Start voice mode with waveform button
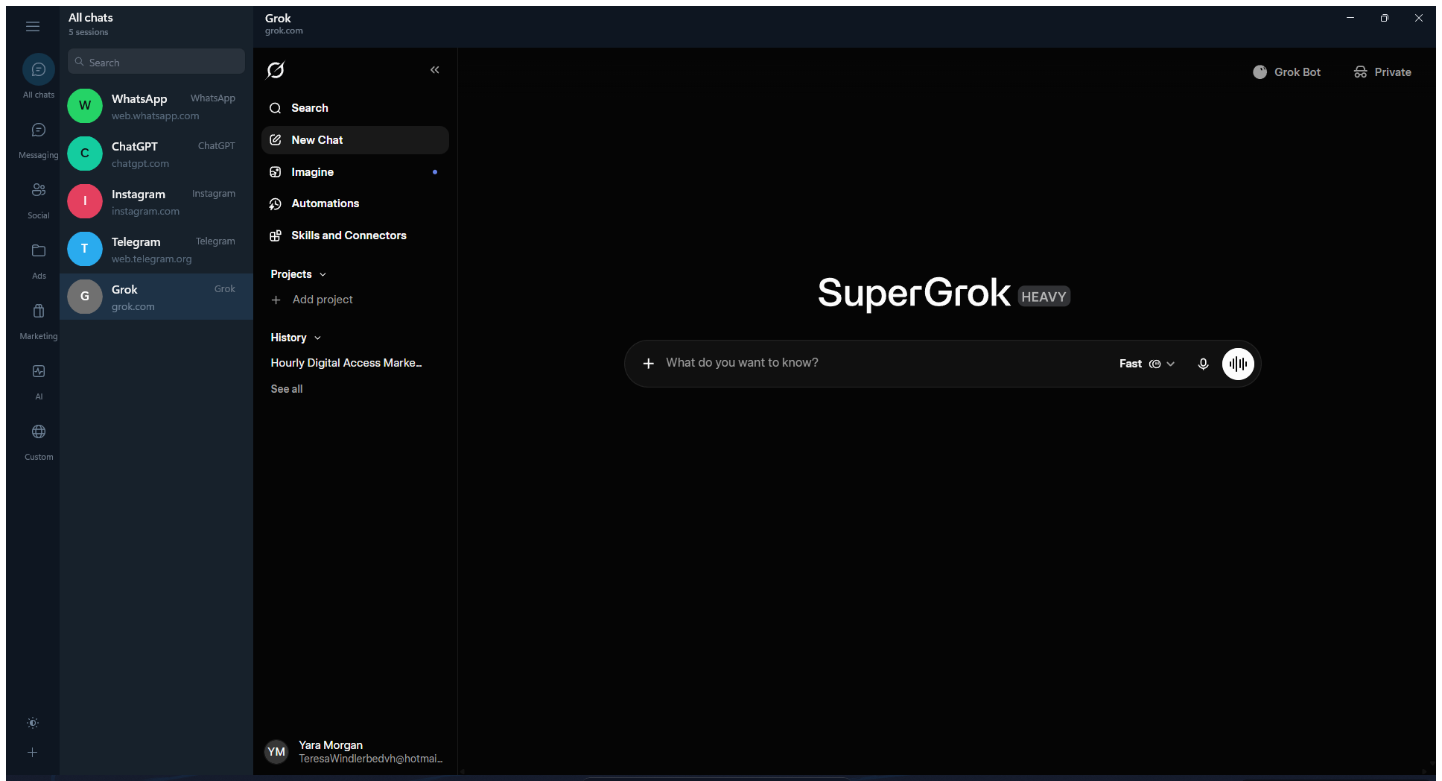 coord(1238,364)
